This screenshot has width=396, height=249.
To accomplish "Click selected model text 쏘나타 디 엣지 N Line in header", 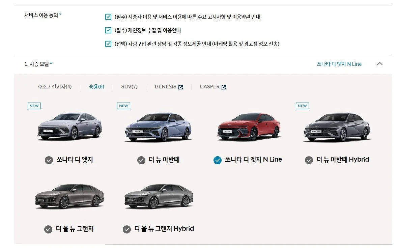I will pos(339,64).
